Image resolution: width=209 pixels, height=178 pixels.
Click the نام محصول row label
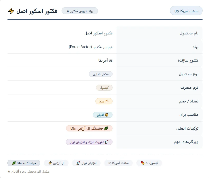[189, 33]
